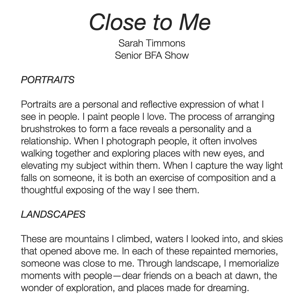Click the author name Sarah Timmons

[152, 43]
